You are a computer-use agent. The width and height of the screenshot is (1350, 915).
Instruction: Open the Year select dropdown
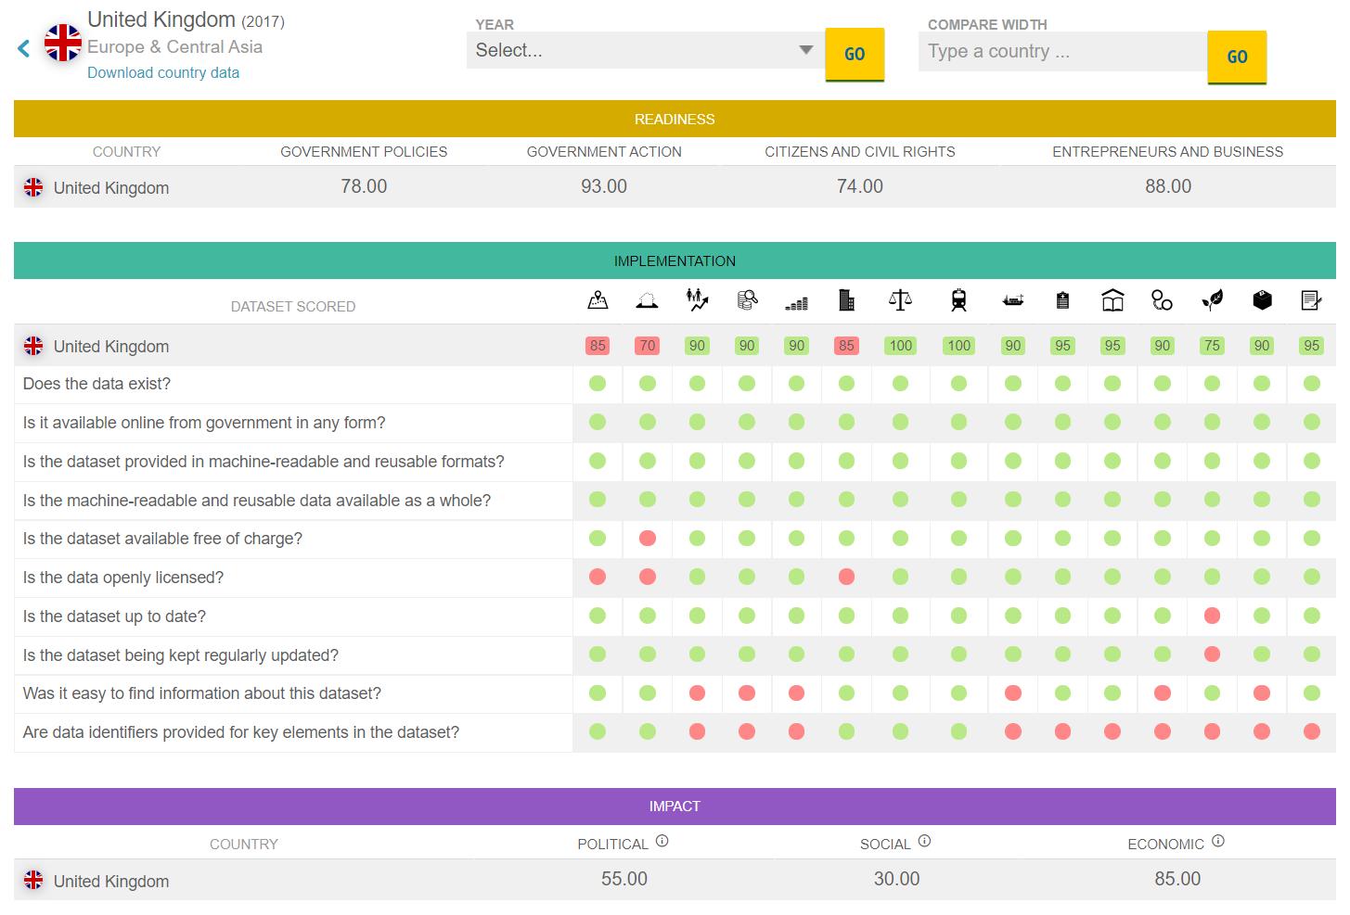coord(644,50)
